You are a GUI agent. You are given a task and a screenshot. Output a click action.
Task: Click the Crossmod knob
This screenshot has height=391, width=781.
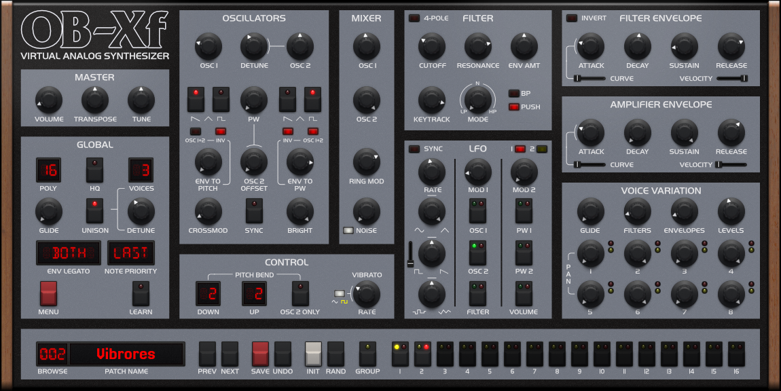208,211
